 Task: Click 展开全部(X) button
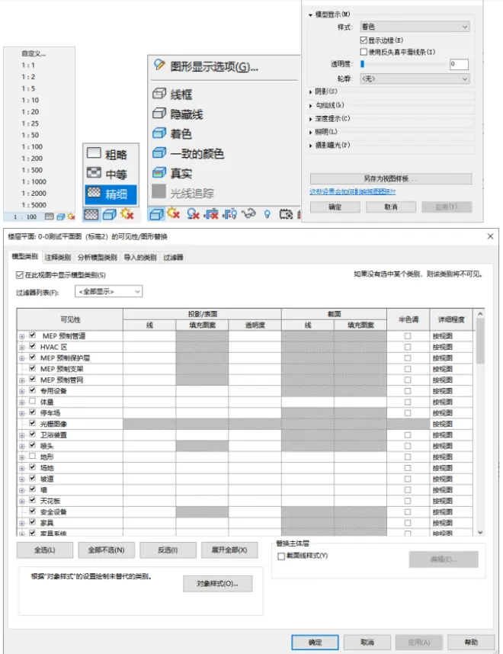(x=229, y=550)
